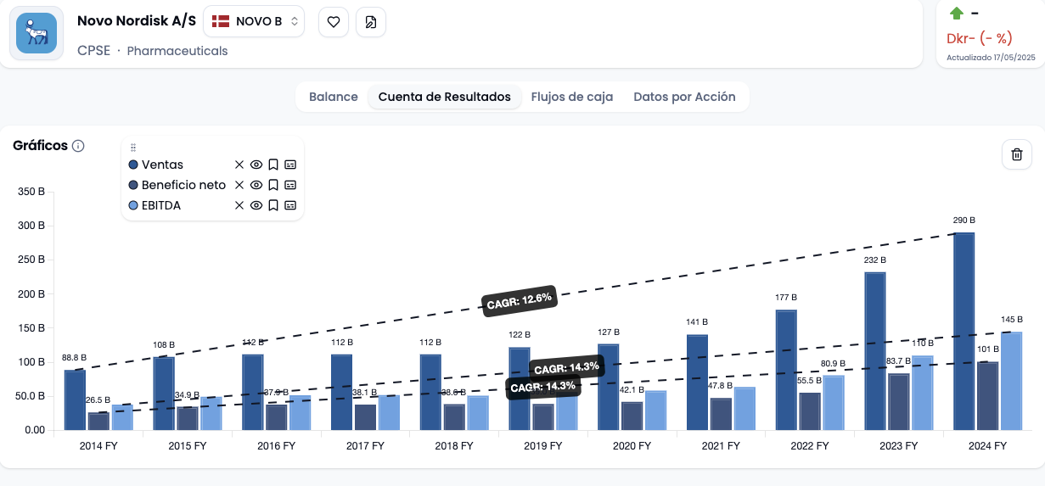Open the document note icon beside the heart

coord(371,22)
